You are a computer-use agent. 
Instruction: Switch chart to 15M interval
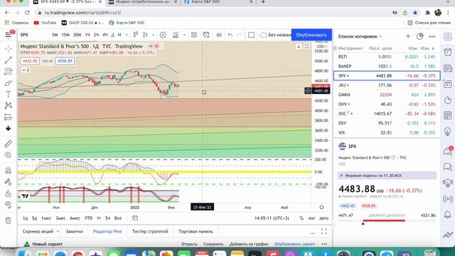(x=65, y=35)
